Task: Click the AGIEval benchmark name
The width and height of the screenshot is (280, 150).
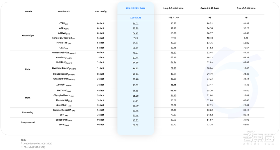Action: click(64, 33)
